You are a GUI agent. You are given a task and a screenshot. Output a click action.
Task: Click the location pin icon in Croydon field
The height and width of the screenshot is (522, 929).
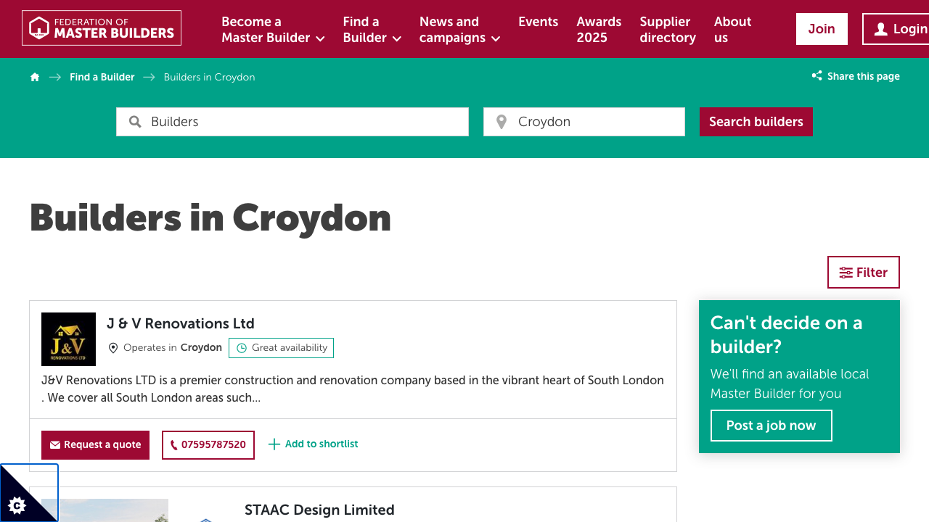tap(501, 121)
